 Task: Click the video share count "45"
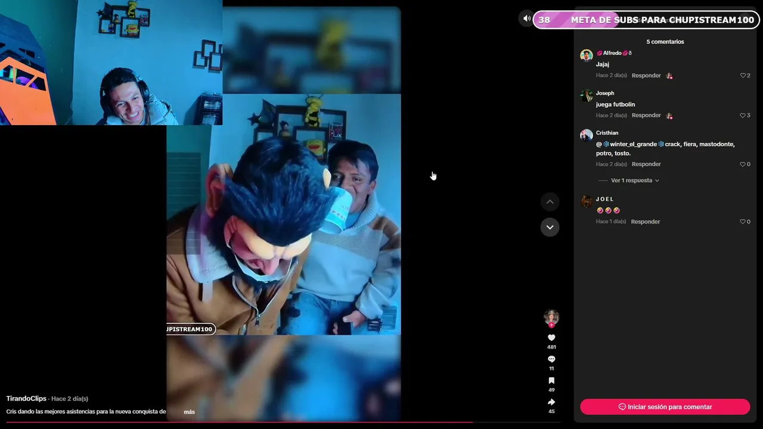click(551, 412)
